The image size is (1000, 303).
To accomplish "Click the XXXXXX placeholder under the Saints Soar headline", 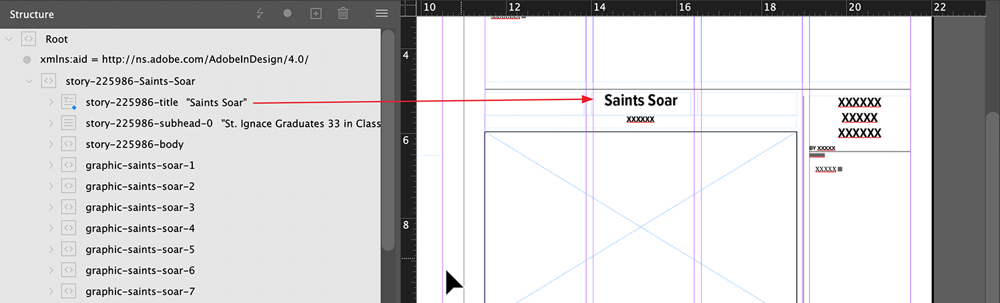I will pos(640,119).
